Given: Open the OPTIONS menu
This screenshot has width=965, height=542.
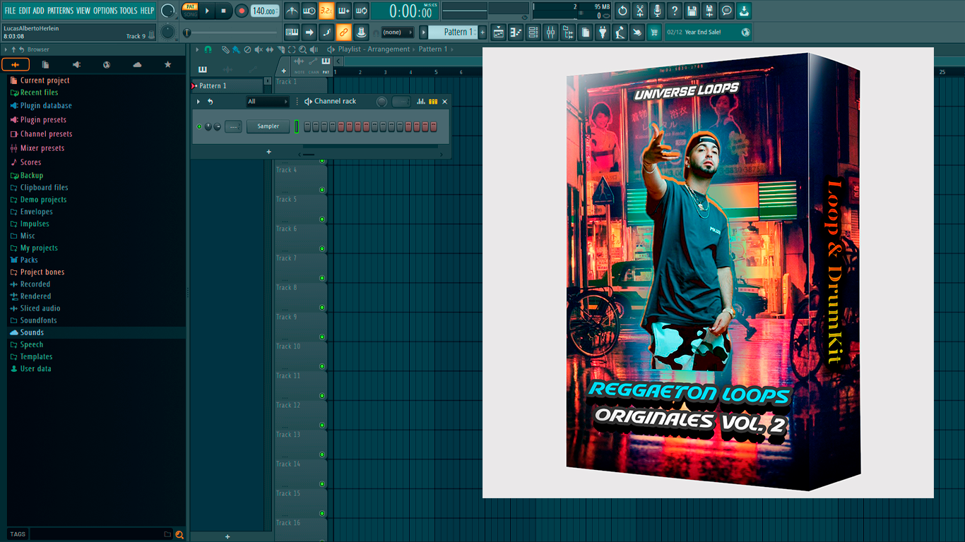Looking at the screenshot, I should pyautogui.click(x=105, y=11).
